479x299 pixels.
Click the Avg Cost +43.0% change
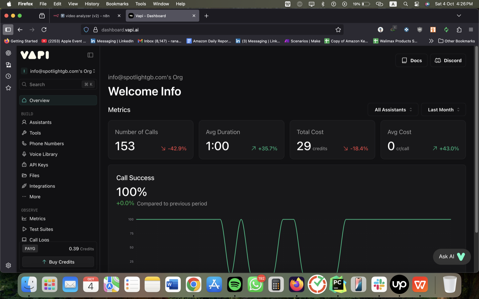pyautogui.click(x=446, y=148)
